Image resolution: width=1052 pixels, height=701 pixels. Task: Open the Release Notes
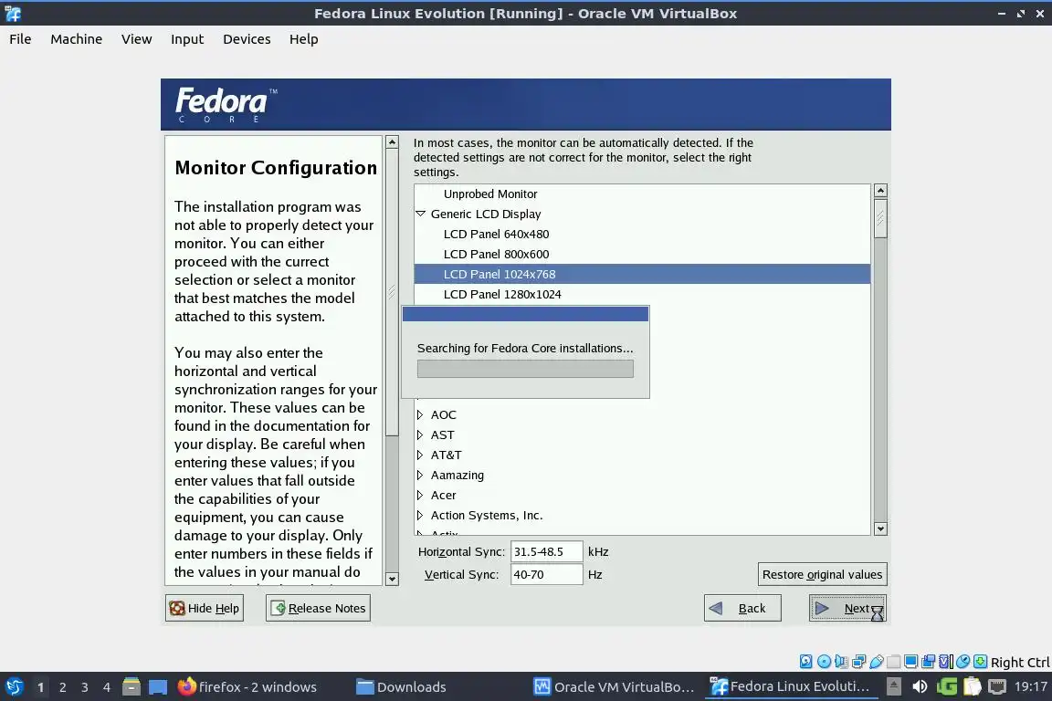coord(318,608)
